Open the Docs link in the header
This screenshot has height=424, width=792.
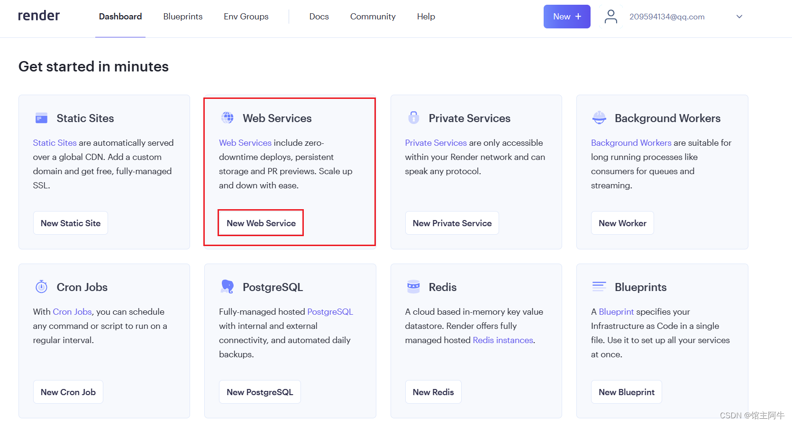pos(319,17)
